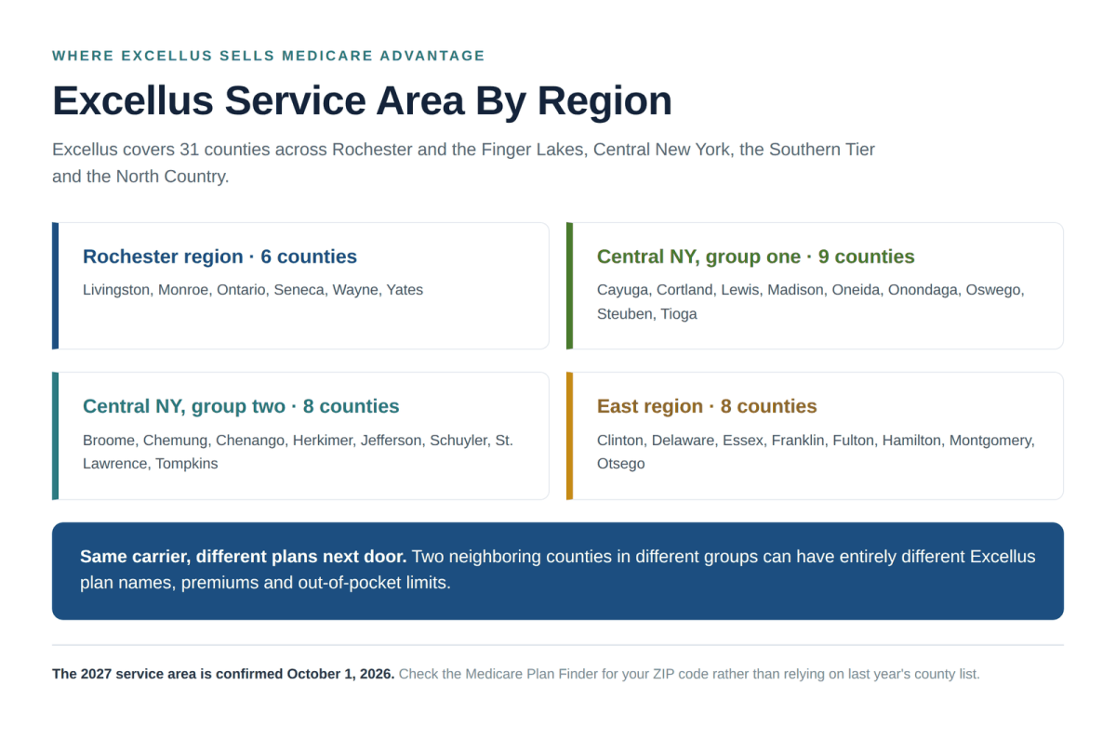This screenshot has width=1116, height=738.
Task: Click 'Check the Medicare Plan Finder' sentence
Action: click(x=689, y=674)
